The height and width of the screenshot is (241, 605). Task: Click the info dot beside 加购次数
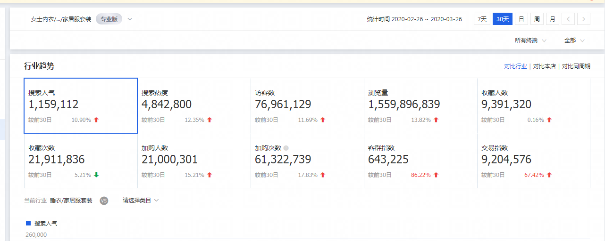[286, 148]
